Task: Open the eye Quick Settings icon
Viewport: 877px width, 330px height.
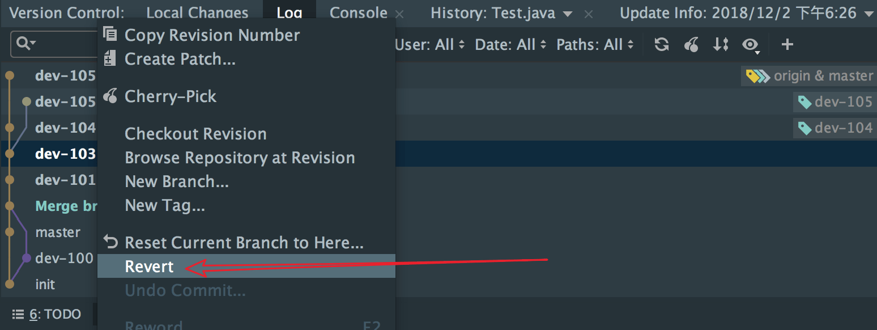Action: click(751, 45)
